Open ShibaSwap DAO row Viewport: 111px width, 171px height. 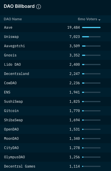(x=56, y=120)
